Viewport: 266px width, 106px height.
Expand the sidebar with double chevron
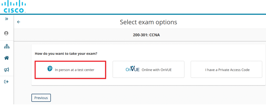tap(6, 19)
